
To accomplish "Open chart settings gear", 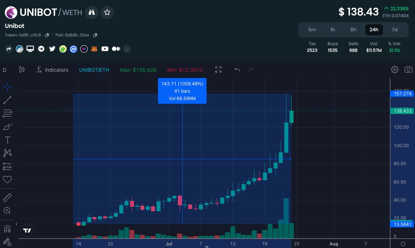I will (395, 70).
